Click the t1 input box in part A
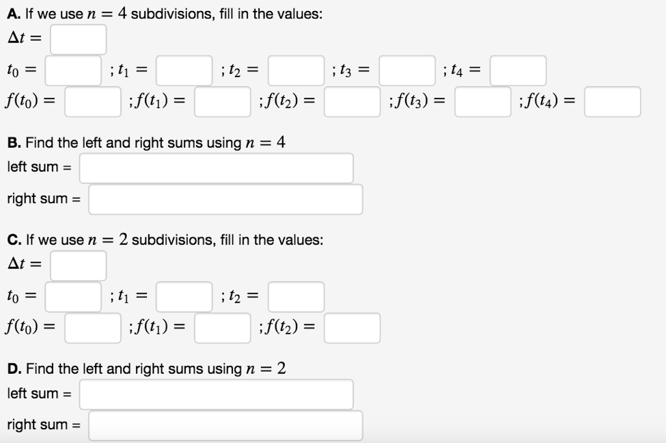The image size is (666, 443). [x=183, y=70]
